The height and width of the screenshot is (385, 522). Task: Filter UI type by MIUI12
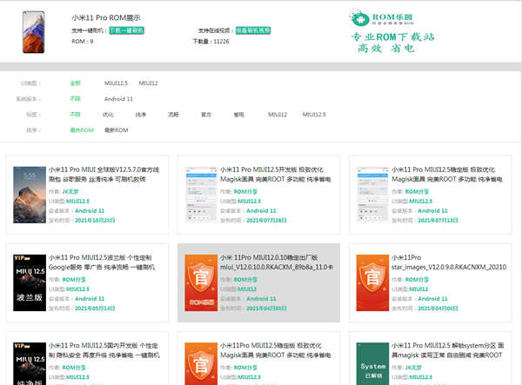(150, 83)
